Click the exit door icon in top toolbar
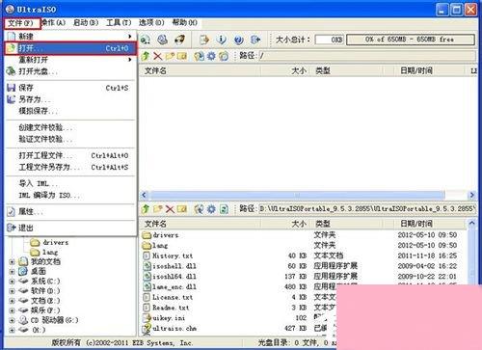The height and width of the screenshot is (350, 482). pos(255,40)
